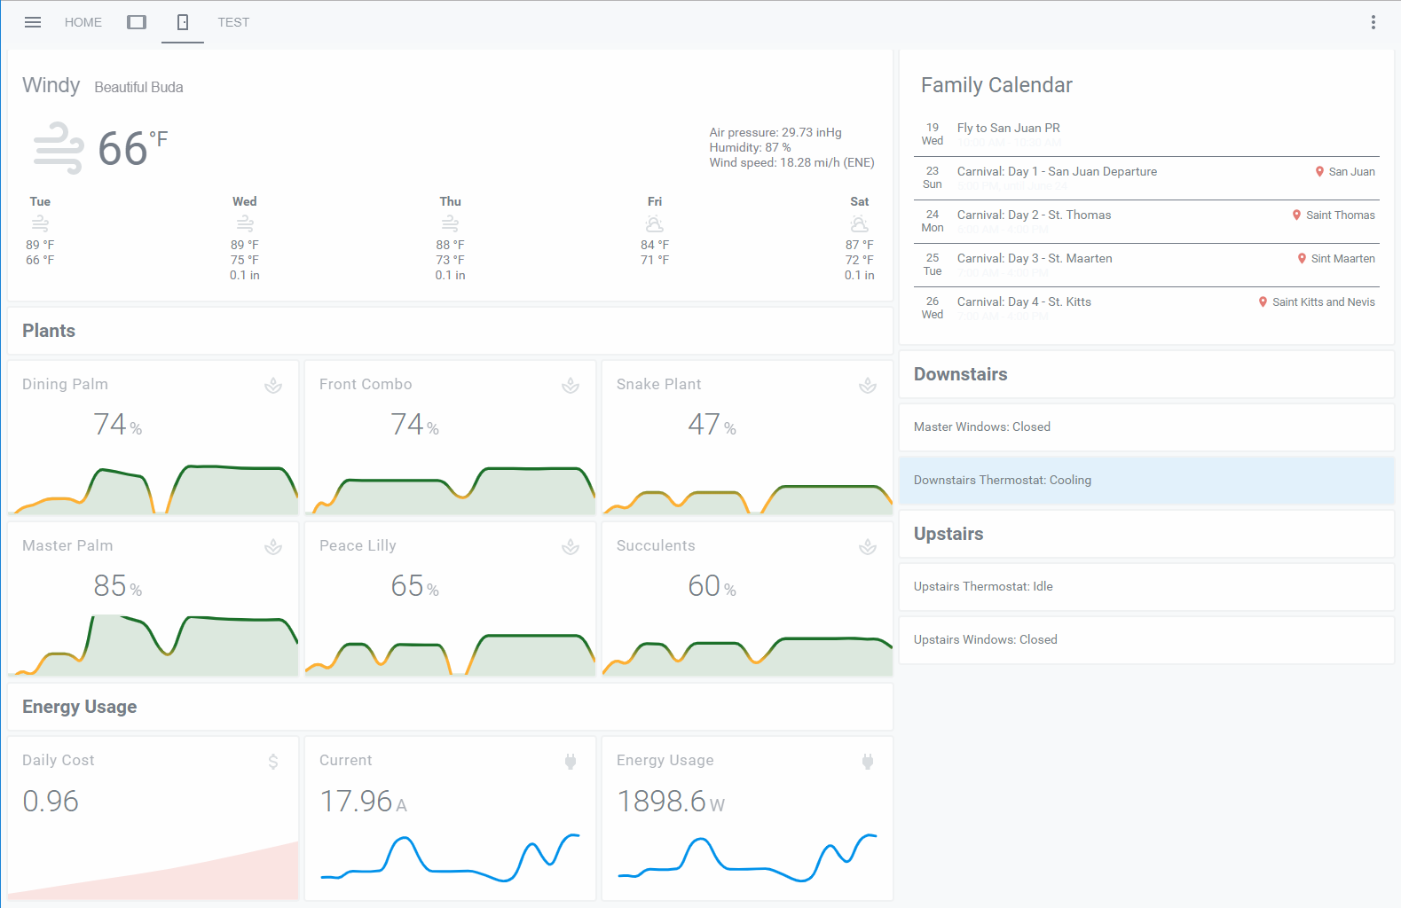Click the large windy weather icon
The image size is (1401, 908).
59,148
